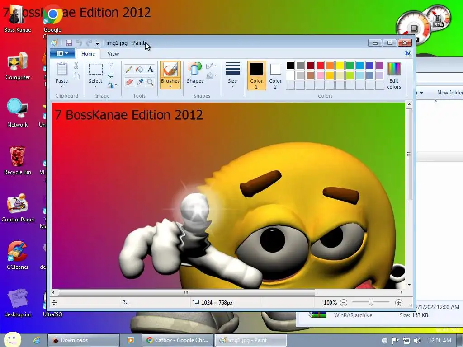The image size is (463, 347).
Task: Click the media player taskbar icon
Action: (x=131, y=340)
